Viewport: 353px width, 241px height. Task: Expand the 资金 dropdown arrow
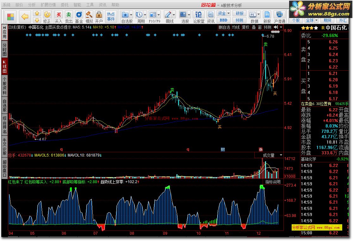pos(228,14)
